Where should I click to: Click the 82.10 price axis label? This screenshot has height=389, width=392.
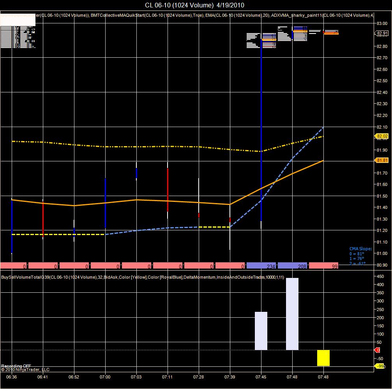tap(382, 127)
